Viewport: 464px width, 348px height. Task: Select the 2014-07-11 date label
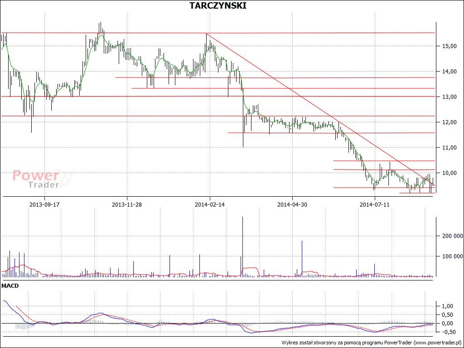point(375,204)
